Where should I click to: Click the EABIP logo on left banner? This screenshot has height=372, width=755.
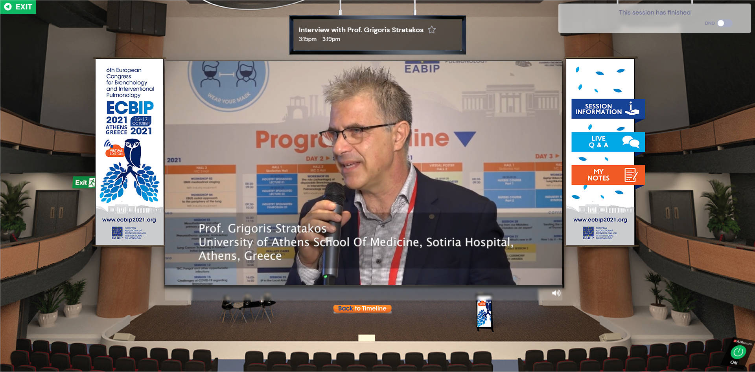click(117, 233)
